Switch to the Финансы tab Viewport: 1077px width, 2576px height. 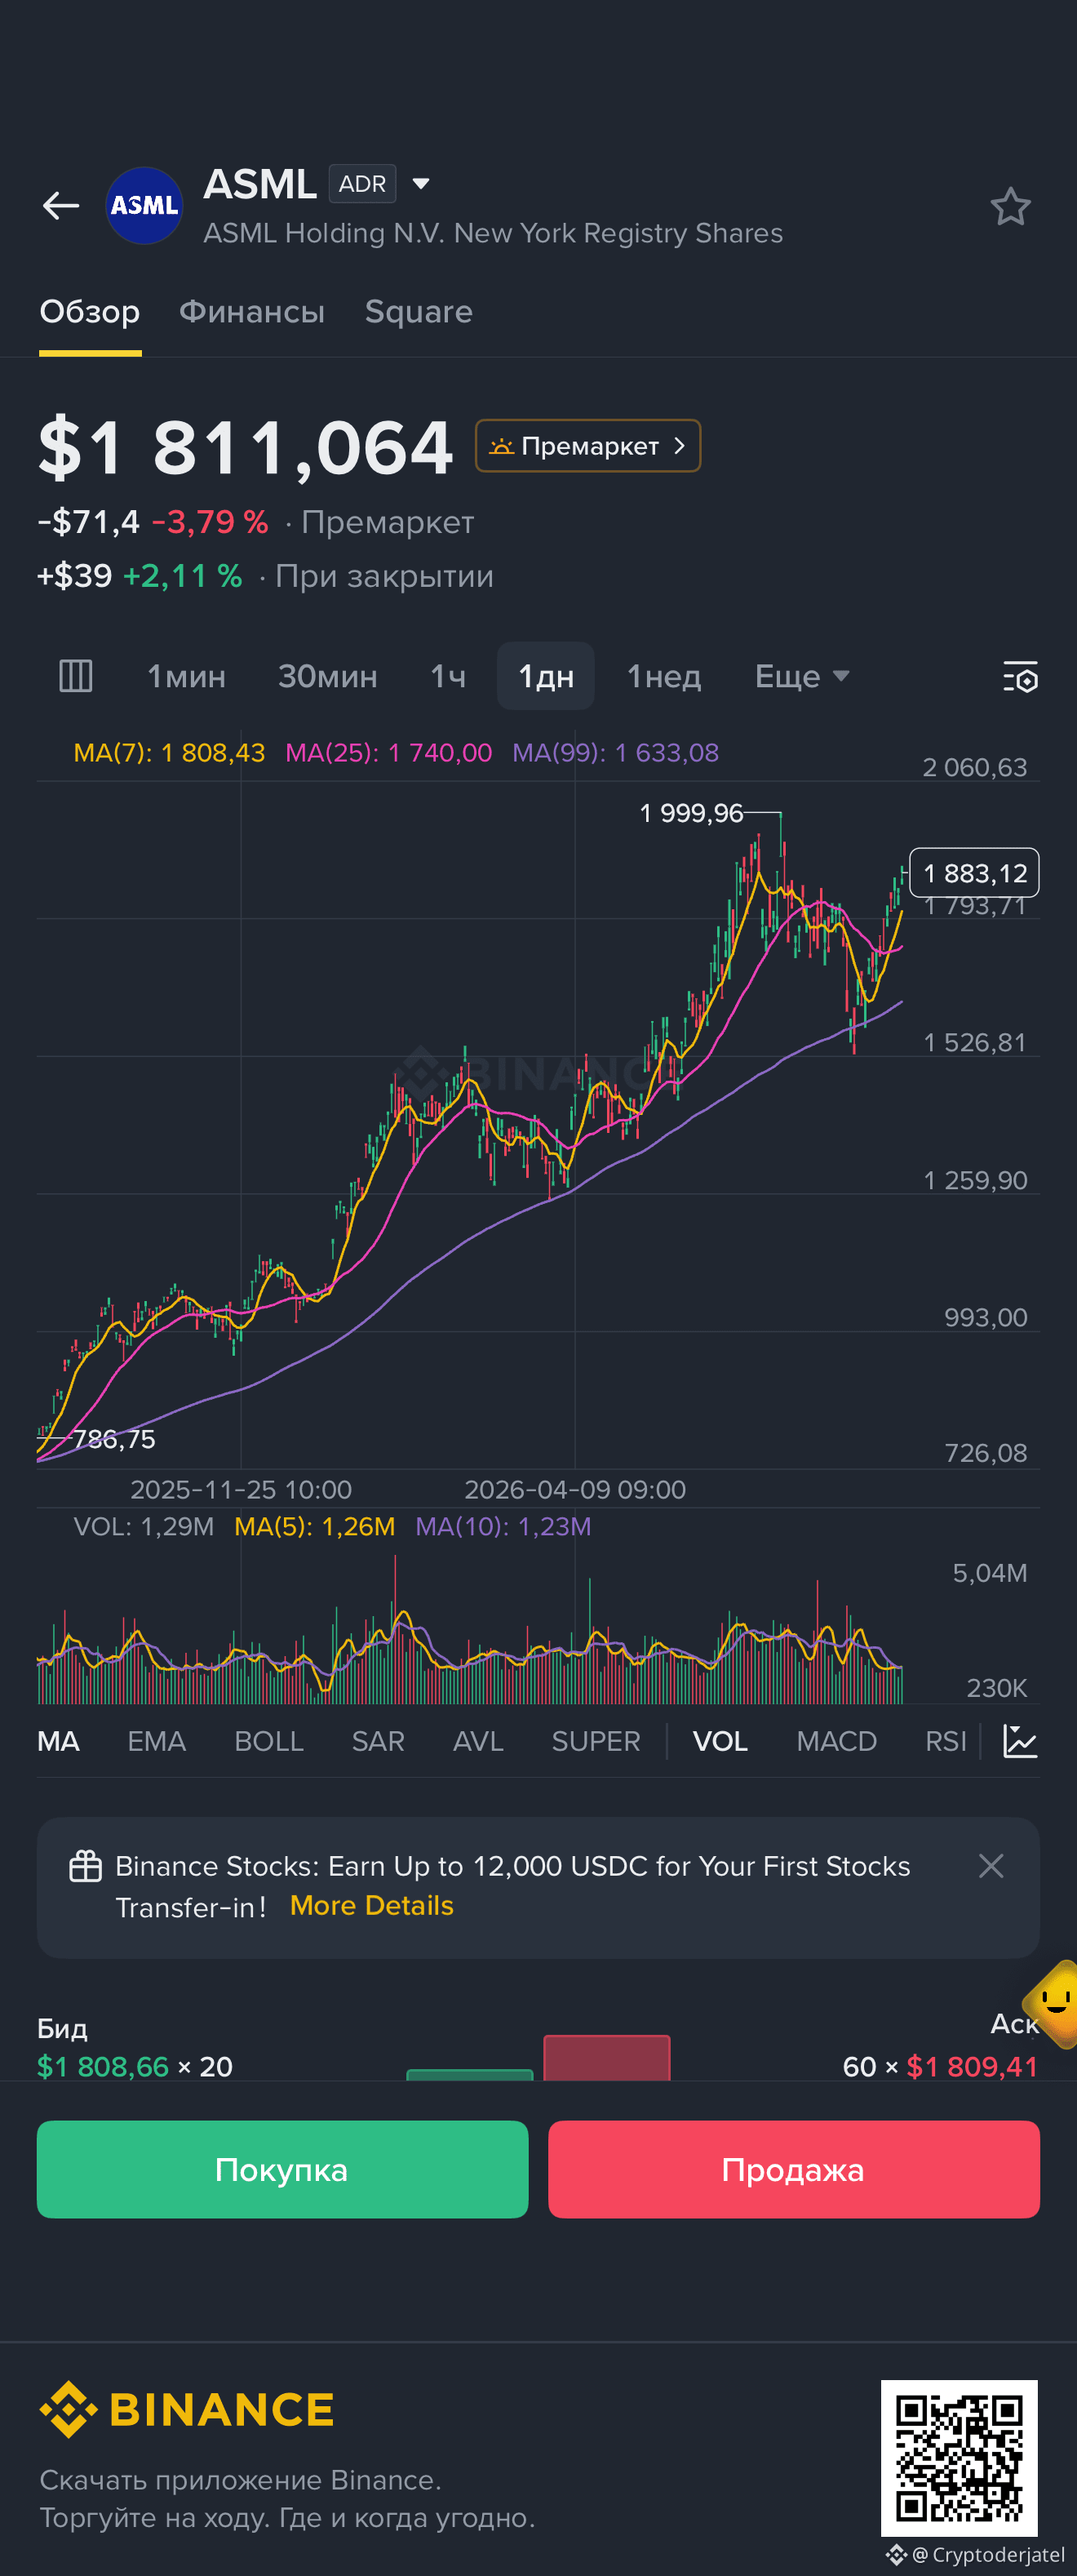click(x=252, y=312)
